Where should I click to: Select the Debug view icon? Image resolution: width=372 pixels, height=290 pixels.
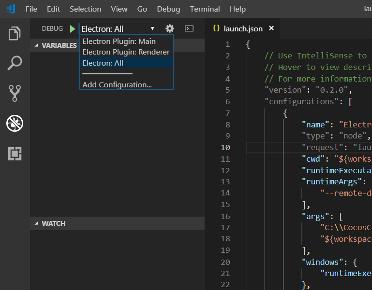click(x=15, y=124)
